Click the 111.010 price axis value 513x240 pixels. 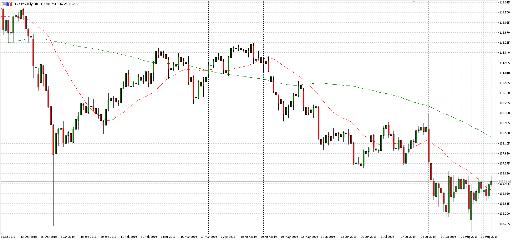[505, 73]
